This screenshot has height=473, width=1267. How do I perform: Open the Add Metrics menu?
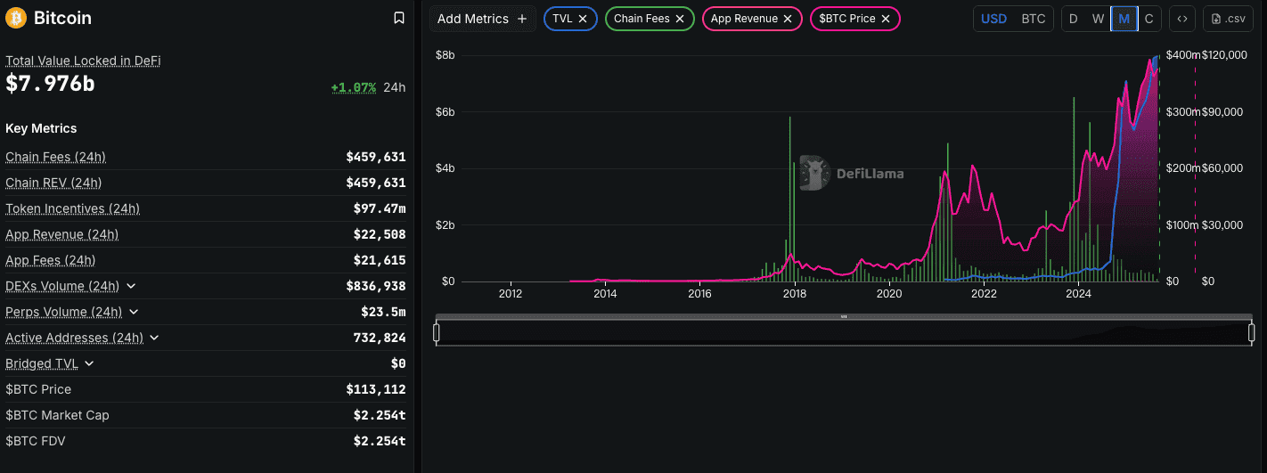(x=483, y=18)
